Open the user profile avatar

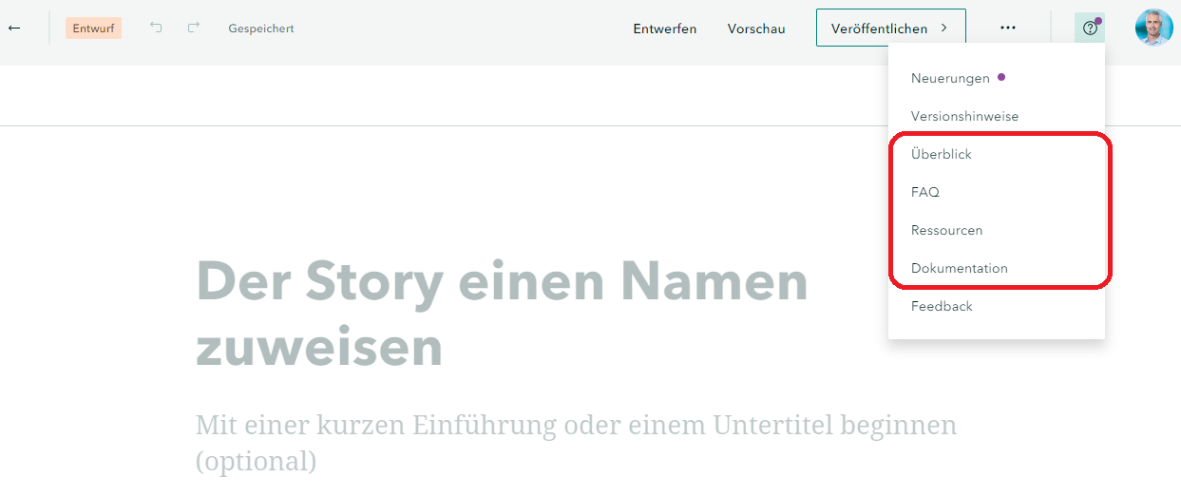coord(1153,28)
